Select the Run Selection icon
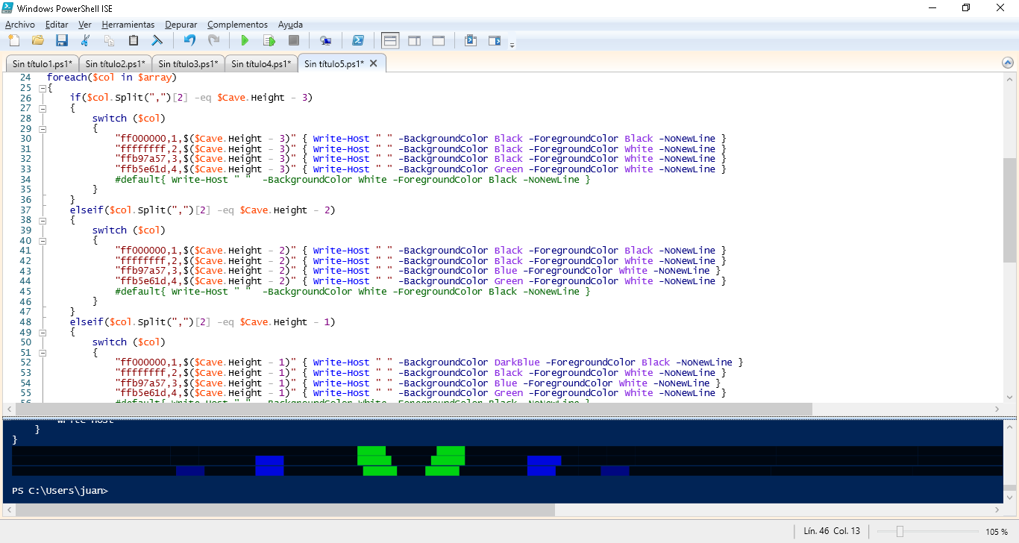This screenshot has width=1019, height=543. (x=269, y=40)
